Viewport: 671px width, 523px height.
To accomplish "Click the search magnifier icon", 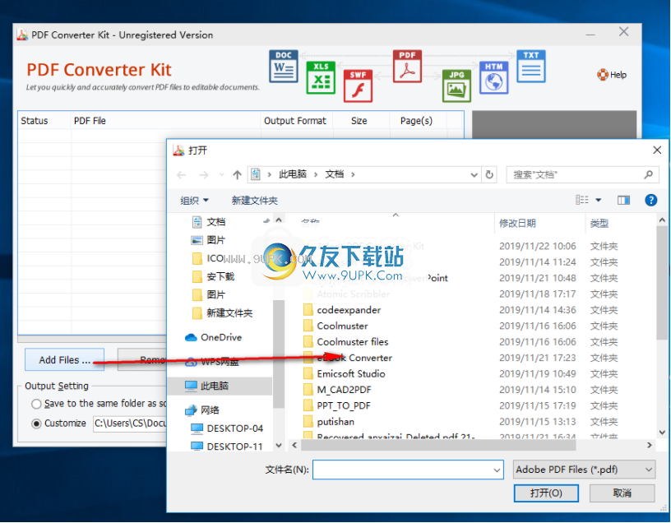I will tap(648, 174).
